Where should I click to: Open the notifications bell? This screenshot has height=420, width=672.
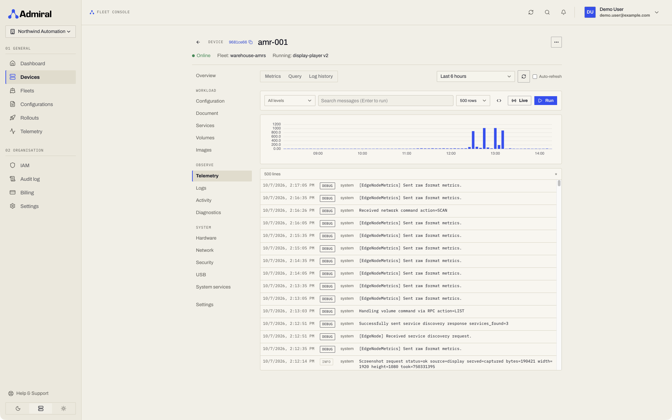[x=564, y=12]
